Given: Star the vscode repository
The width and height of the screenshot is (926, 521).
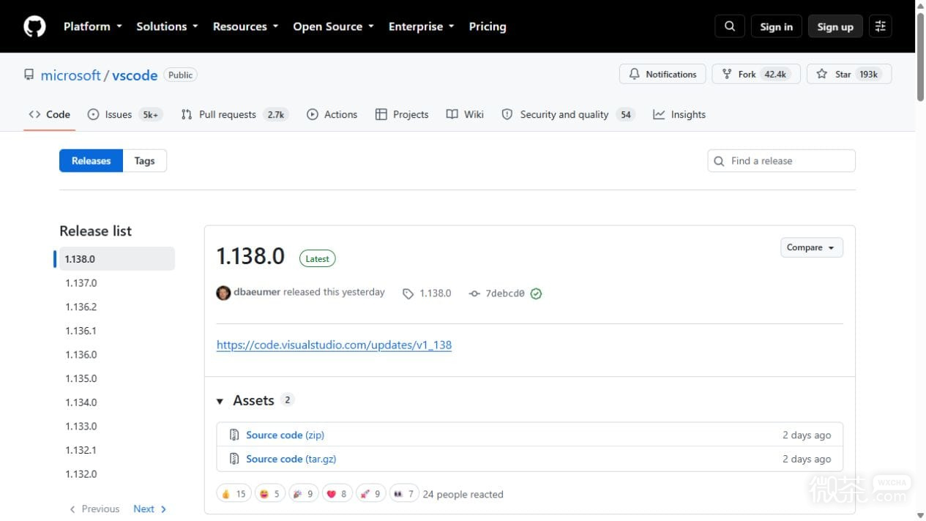Looking at the screenshot, I should tap(849, 74).
